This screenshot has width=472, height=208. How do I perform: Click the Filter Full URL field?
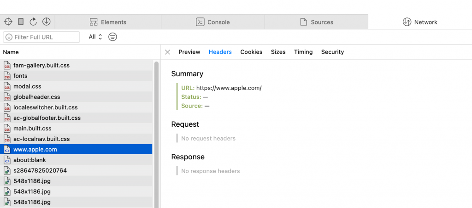[x=41, y=37]
